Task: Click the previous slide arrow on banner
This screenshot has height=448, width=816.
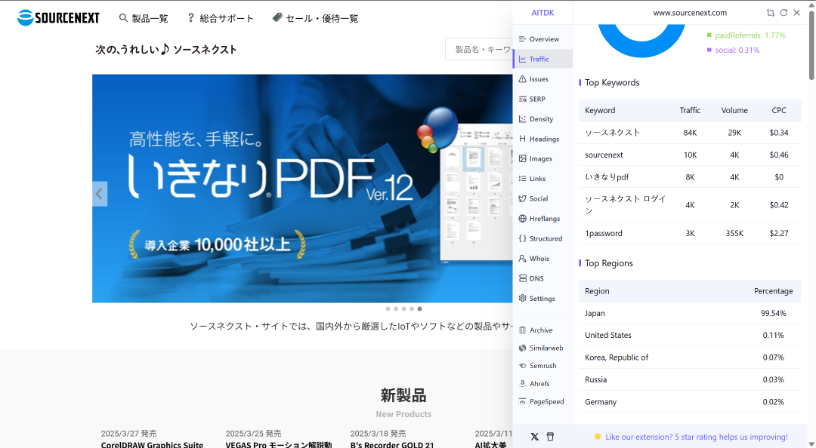Action: click(x=100, y=194)
